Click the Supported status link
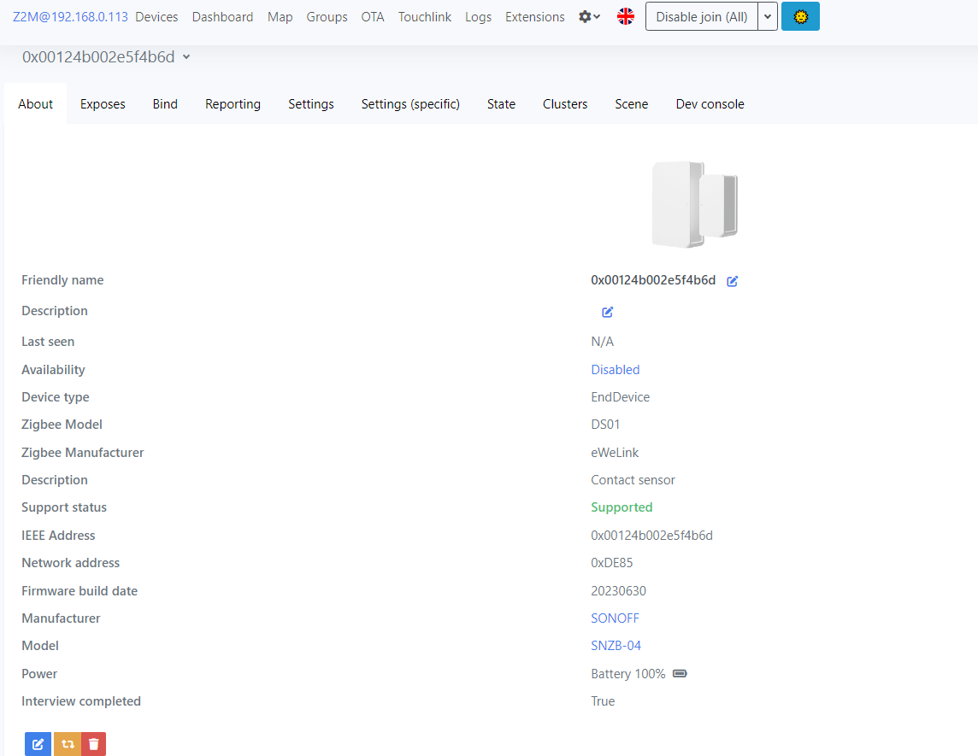This screenshot has width=978, height=756. tap(622, 507)
